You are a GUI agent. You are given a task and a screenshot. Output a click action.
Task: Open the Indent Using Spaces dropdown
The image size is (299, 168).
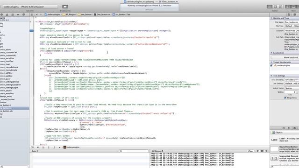click(292, 88)
